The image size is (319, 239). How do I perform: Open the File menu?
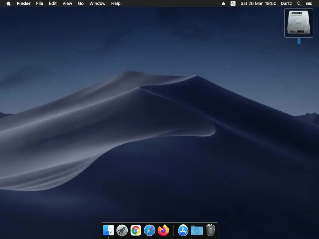click(40, 3)
